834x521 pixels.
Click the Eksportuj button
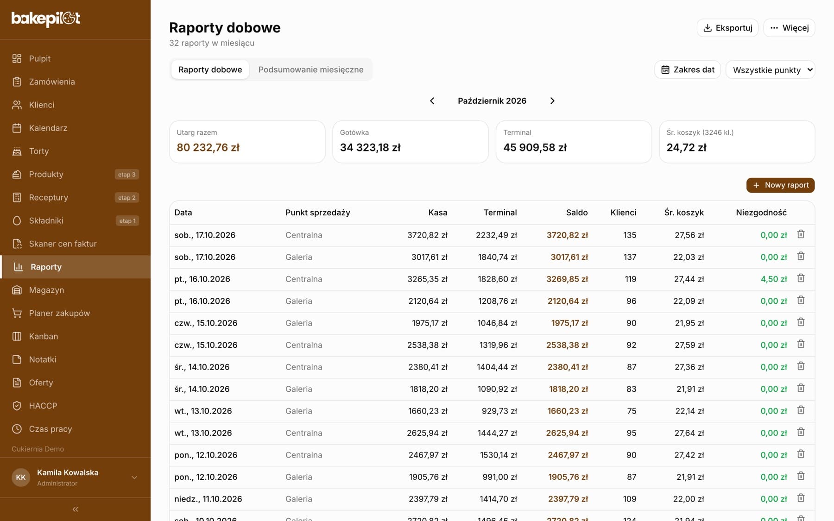(727, 28)
